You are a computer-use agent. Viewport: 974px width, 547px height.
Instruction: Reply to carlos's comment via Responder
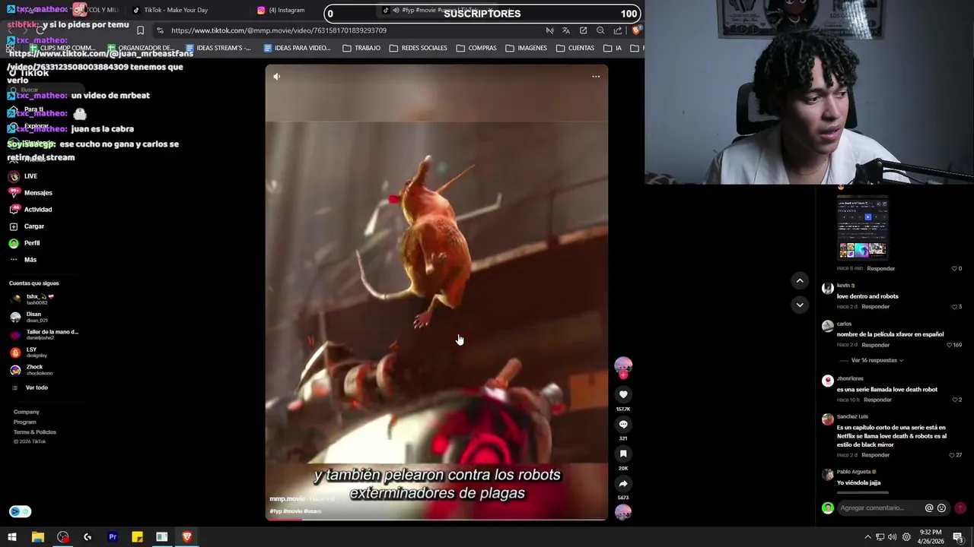click(x=875, y=345)
